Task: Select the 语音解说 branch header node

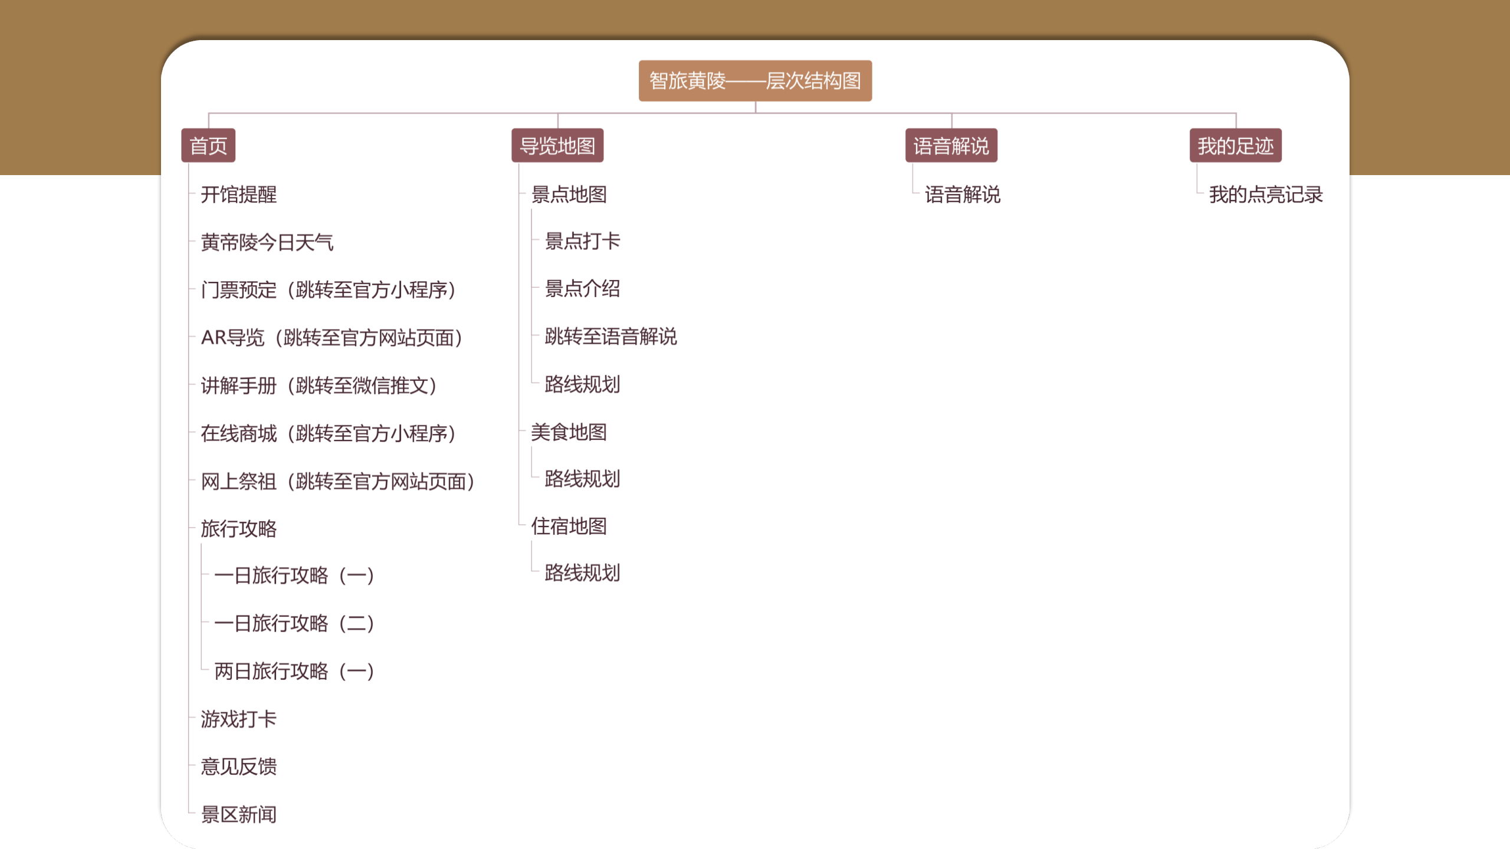Action: click(951, 146)
